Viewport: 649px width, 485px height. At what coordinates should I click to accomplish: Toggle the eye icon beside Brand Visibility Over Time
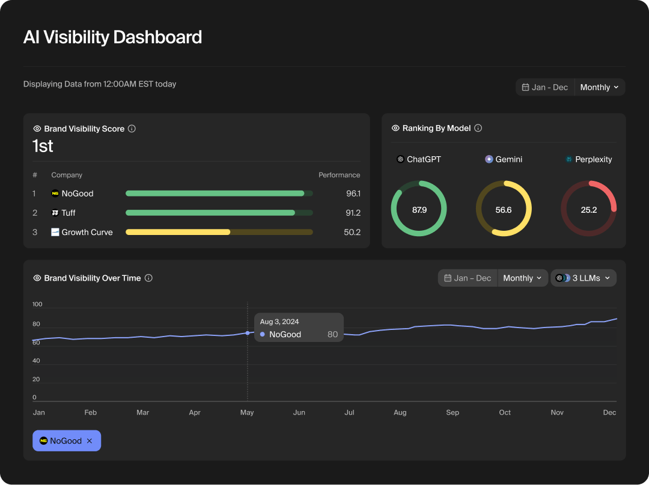37,278
